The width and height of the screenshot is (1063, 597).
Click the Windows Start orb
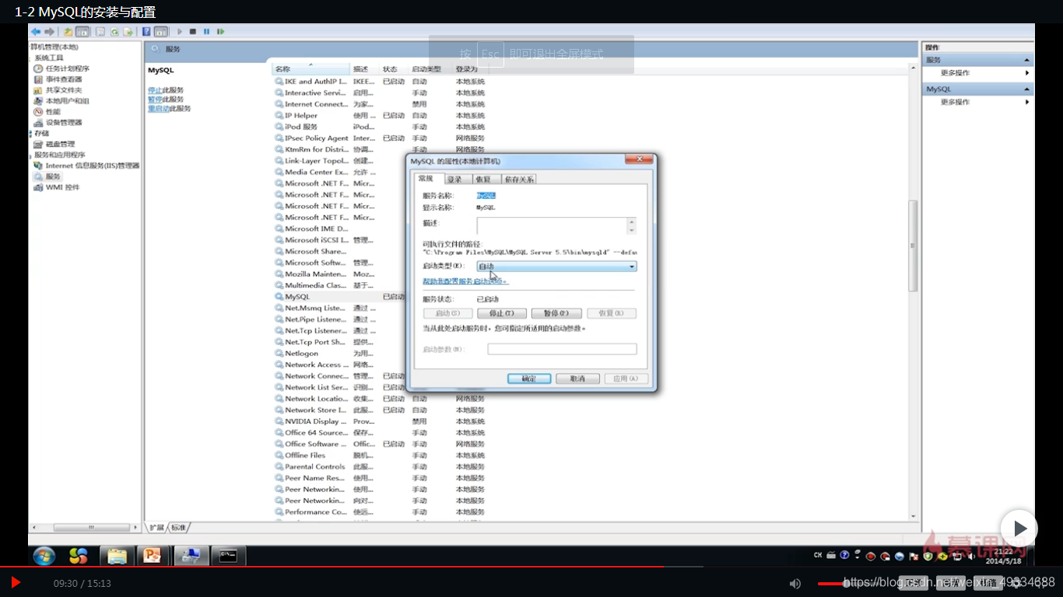coord(44,556)
